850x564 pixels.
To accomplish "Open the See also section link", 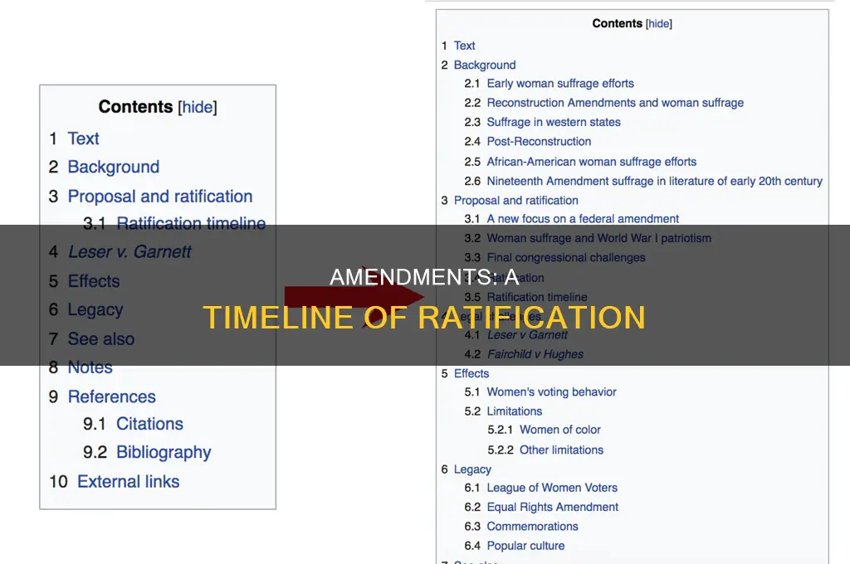I will pos(100,338).
